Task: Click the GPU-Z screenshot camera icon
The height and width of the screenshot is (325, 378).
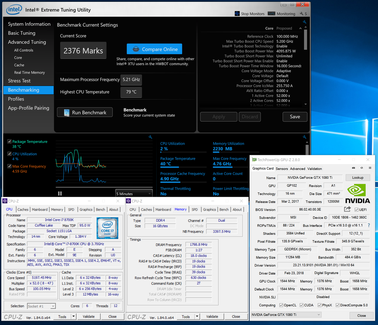Action: pyautogui.click(x=354, y=168)
